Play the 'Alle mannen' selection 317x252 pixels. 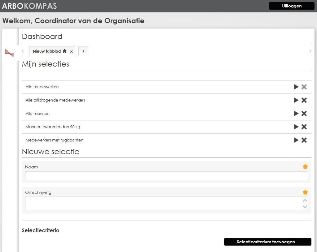tap(296, 114)
